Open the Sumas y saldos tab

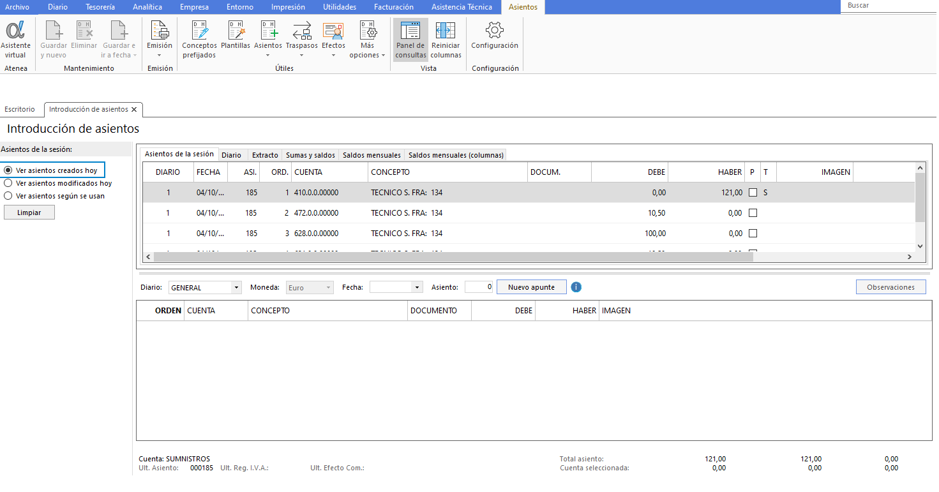[x=310, y=155]
